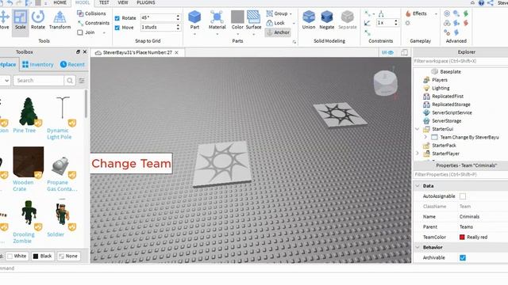The width and height of the screenshot is (508, 285).
Task: Undock the Toolbox panel
Action: tap(78, 51)
